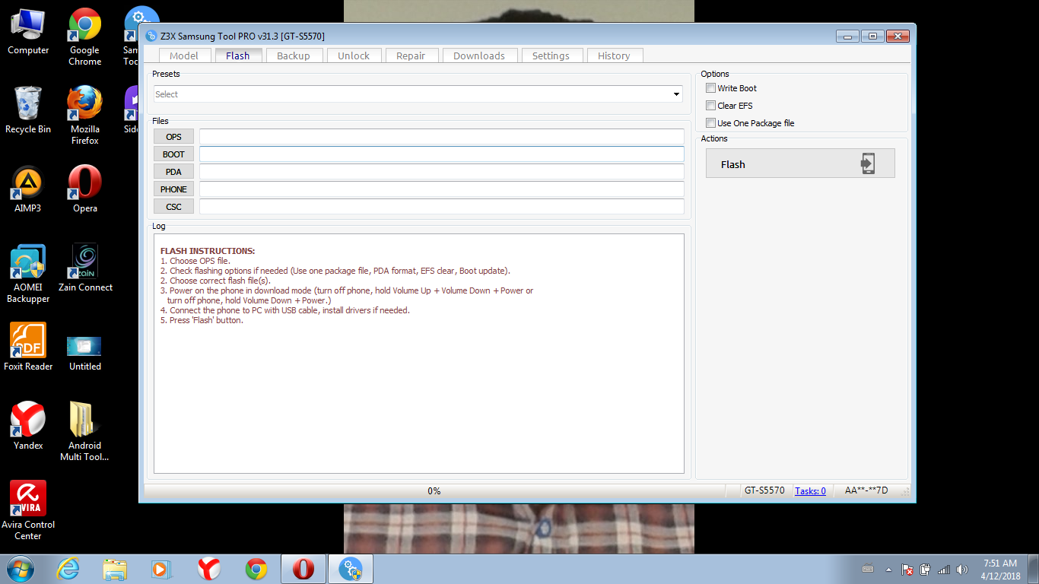
Task: Open the Settings tab
Action: coord(551,56)
